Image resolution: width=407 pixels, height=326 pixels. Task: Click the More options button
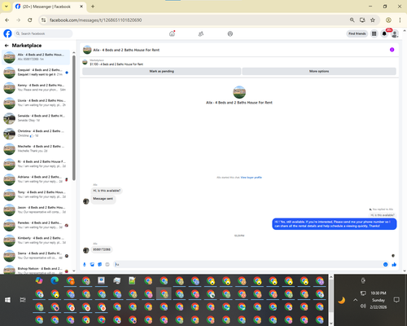[x=319, y=71]
